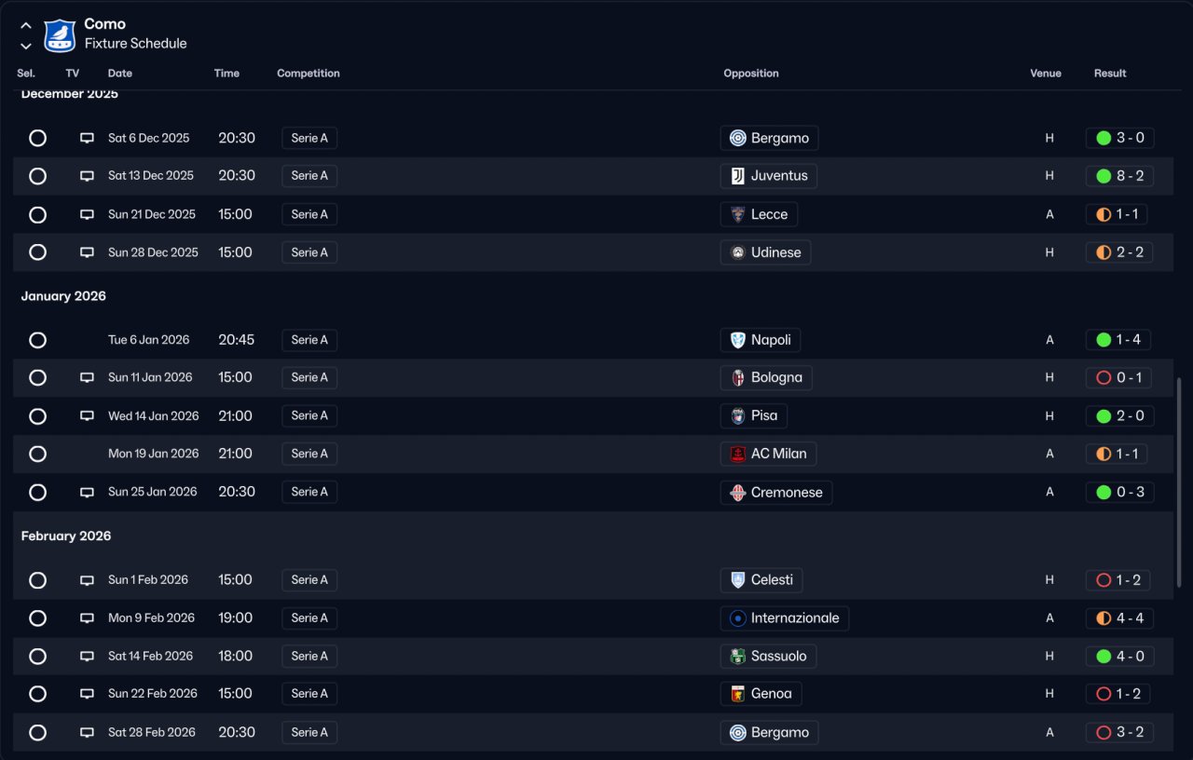Sort by the Result column header
This screenshot has width=1193, height=760.
pyautogui.click(x=1110, y=74)
